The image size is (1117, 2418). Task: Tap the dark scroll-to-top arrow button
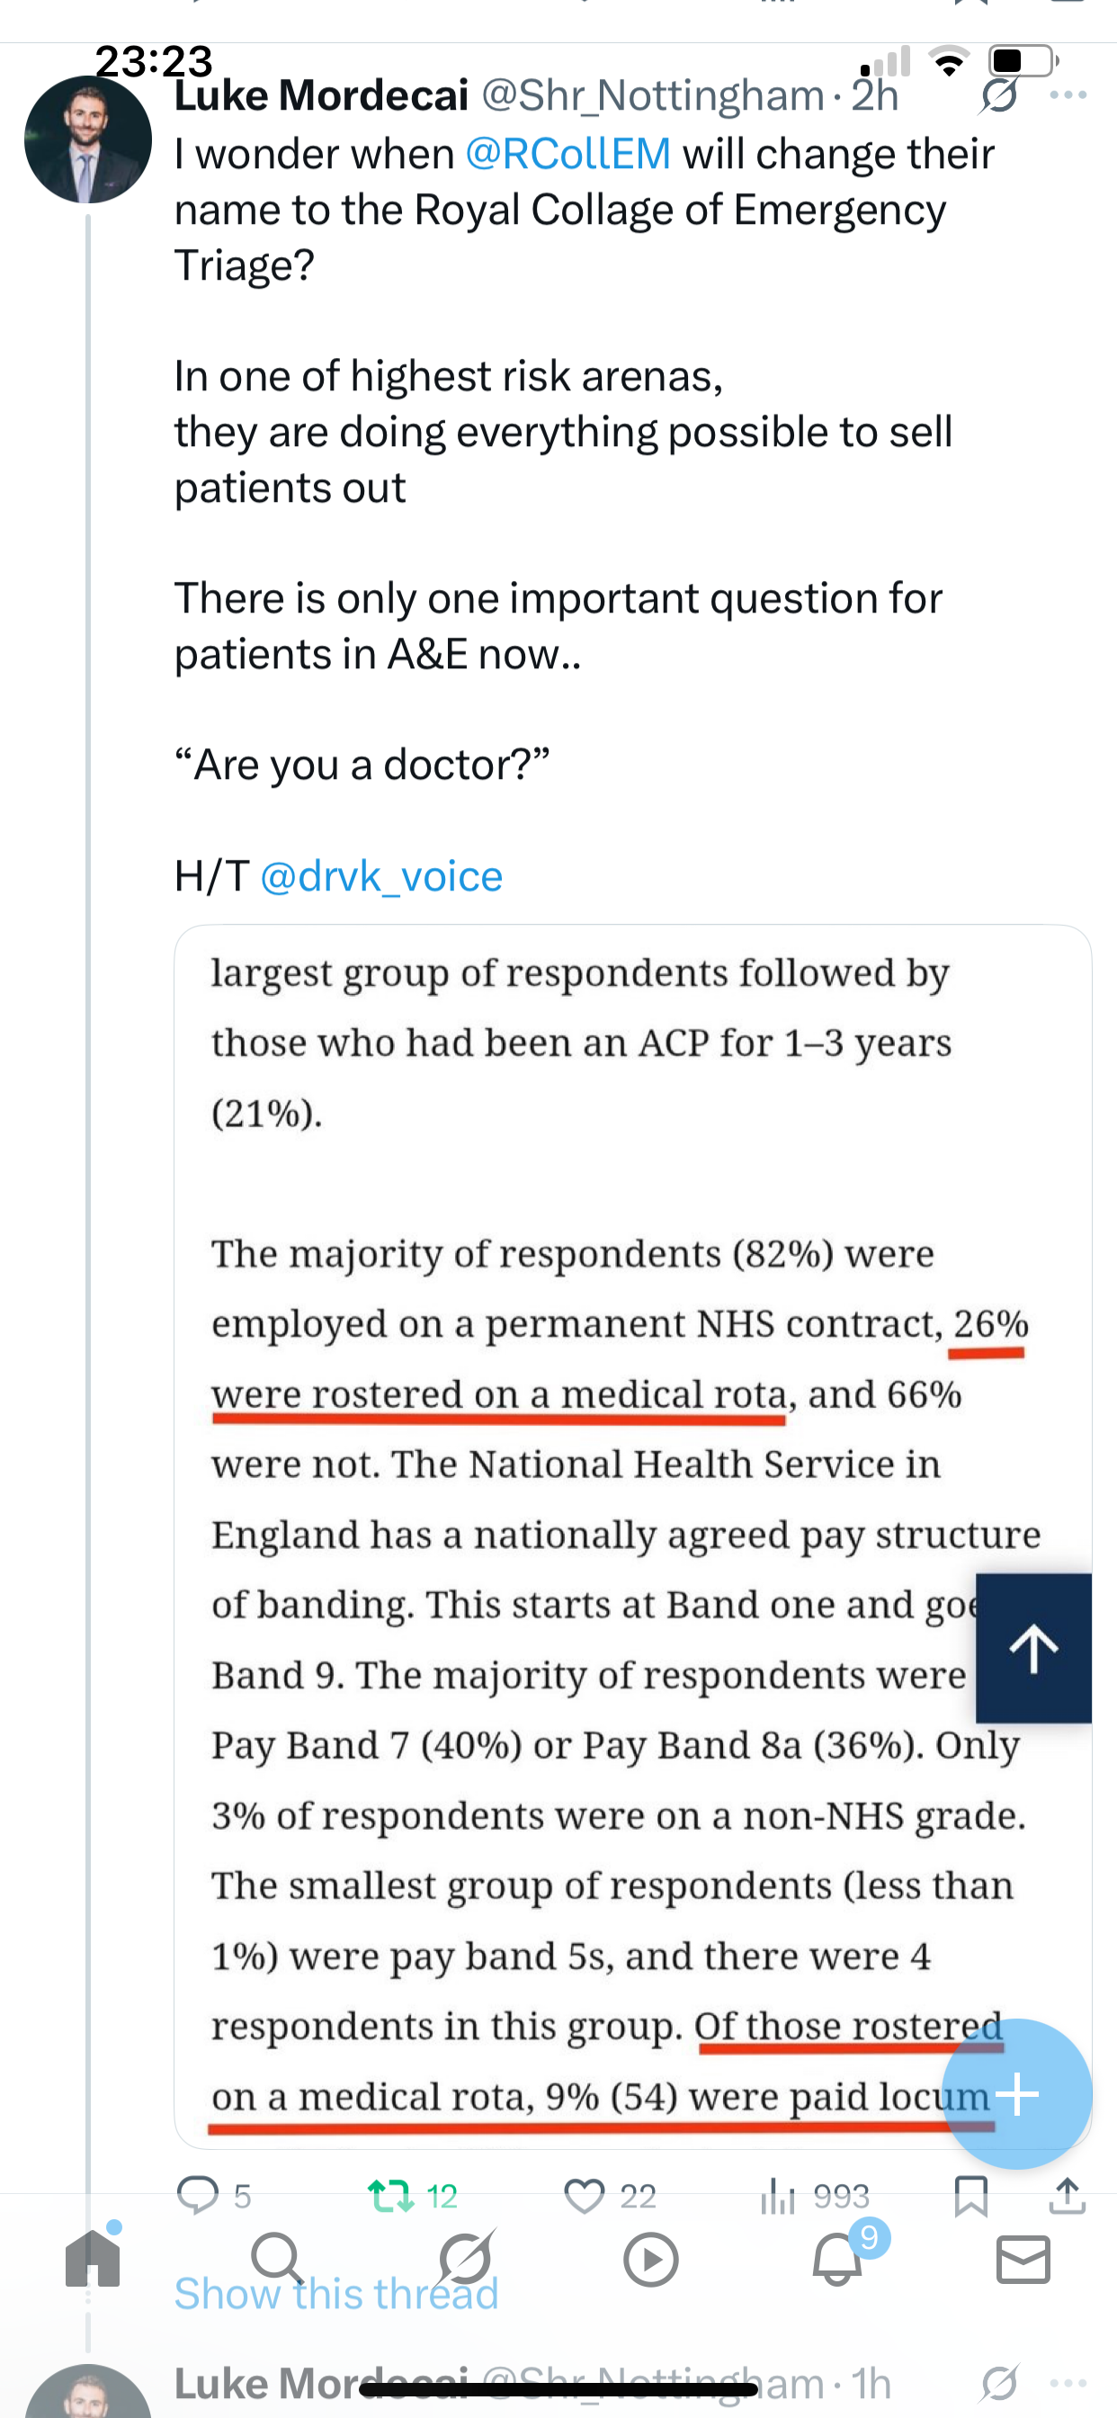click(x=1033, y=1647)
